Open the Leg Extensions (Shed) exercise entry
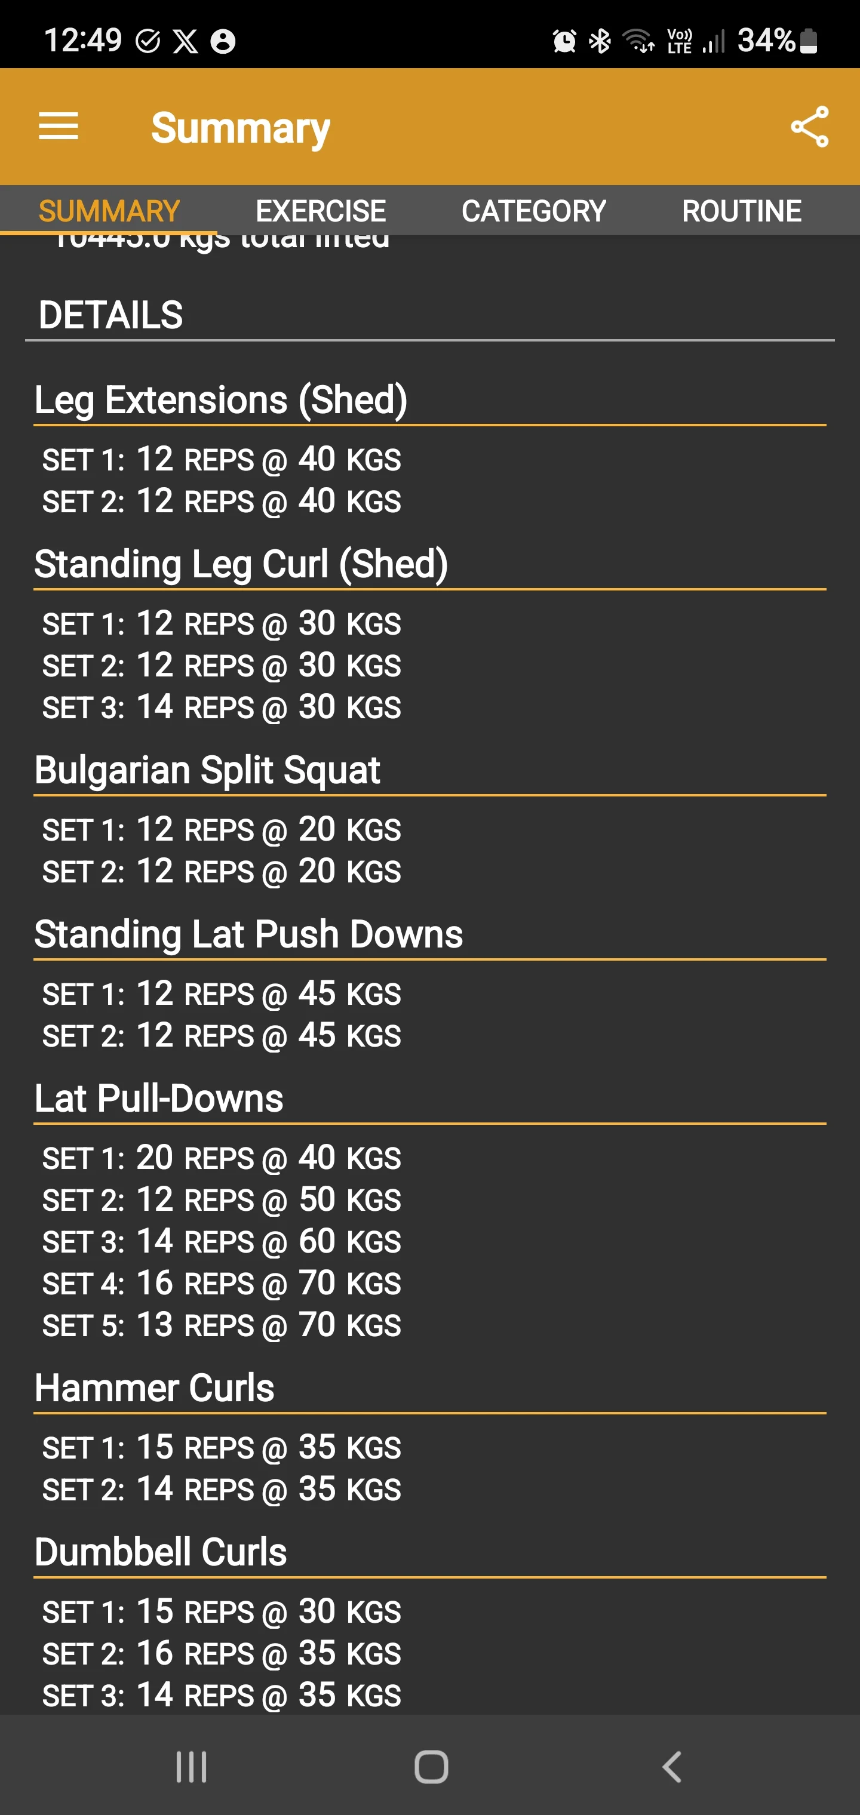The image size is (860, 1815). pos(220,399)
